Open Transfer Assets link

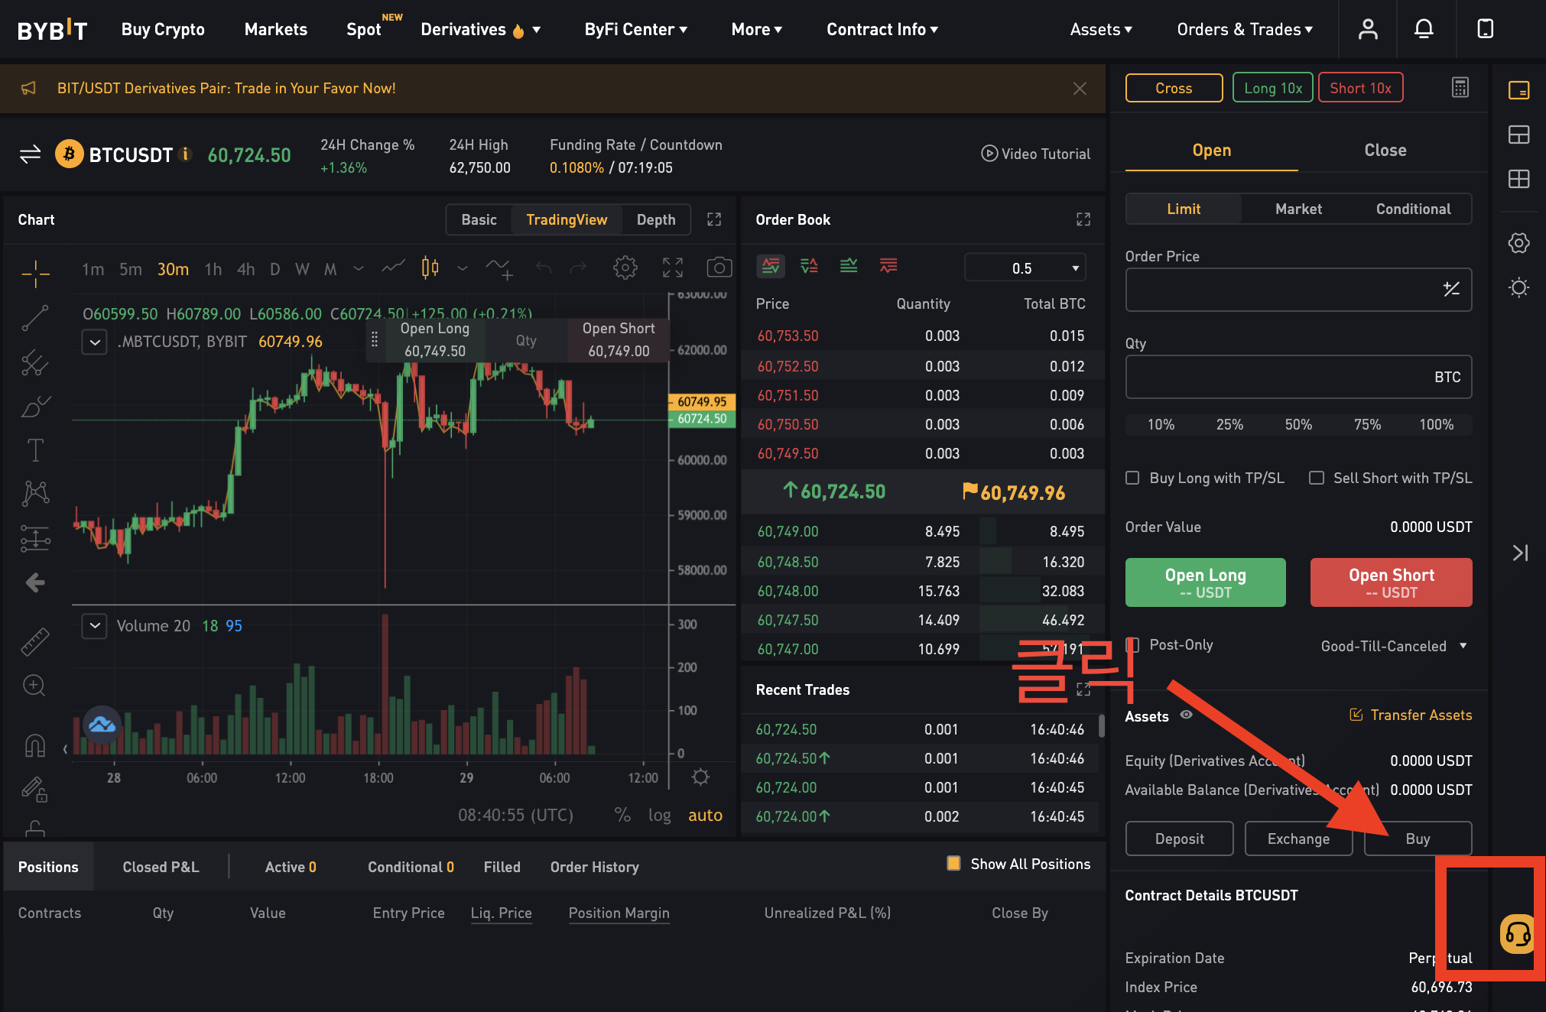1411,715
